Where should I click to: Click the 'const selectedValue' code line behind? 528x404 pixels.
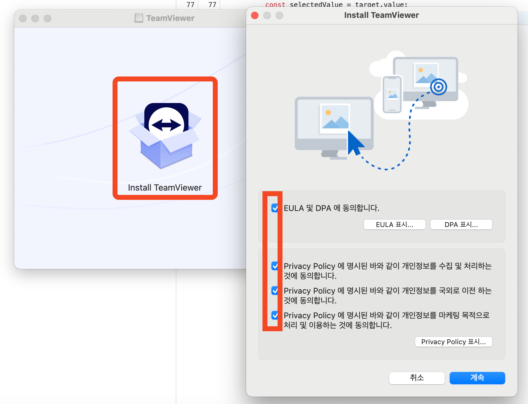click(x=336, y=4)
